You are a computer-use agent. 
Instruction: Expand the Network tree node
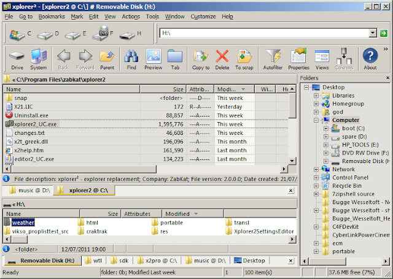click(316, 169)
